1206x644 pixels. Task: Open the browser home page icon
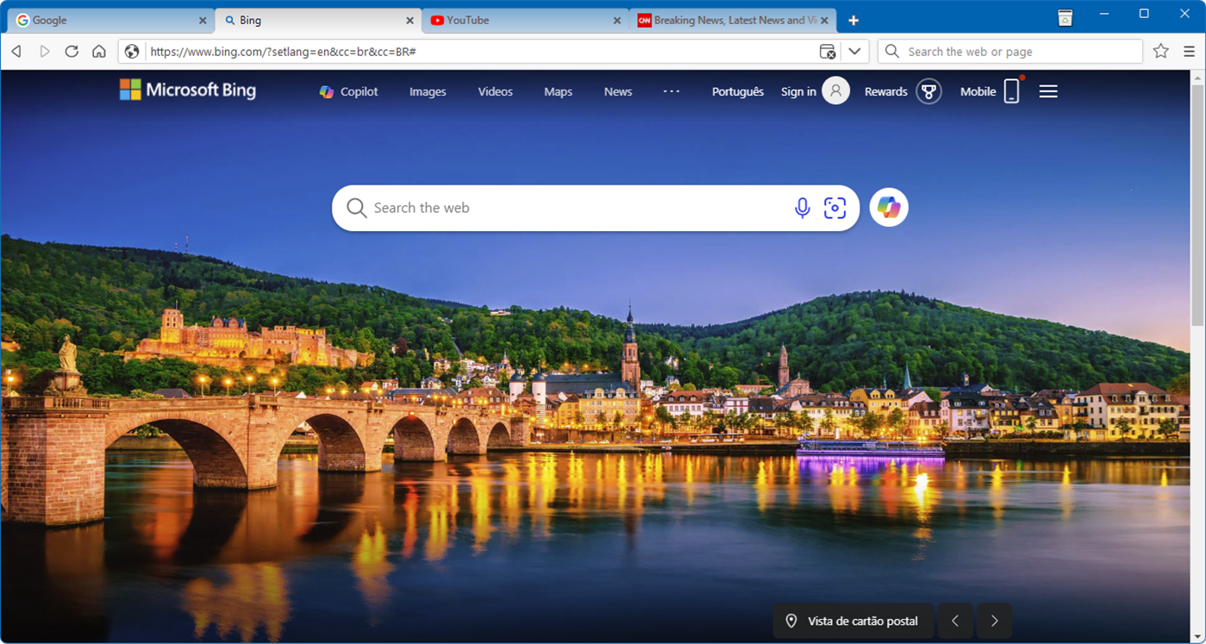(x=99, y=51)
